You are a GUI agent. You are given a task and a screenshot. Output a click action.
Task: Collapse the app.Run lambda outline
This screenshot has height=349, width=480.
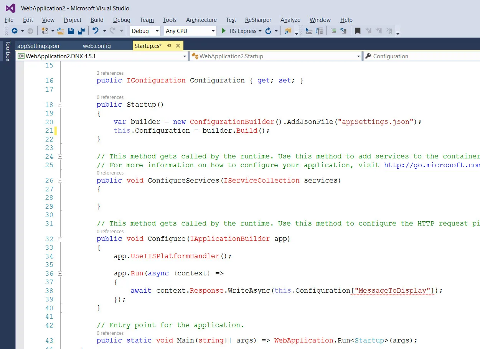coord(59,273)
